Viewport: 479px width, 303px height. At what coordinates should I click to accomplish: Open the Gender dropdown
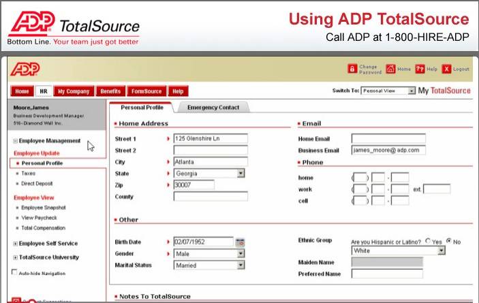coord(241,254)
